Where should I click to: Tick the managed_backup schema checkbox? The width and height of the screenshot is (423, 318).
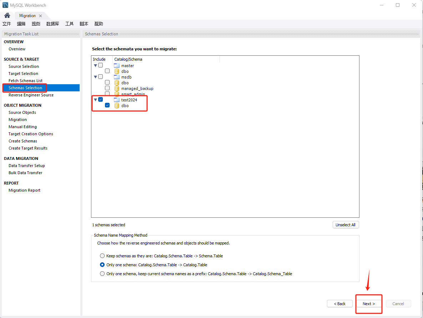107,88
